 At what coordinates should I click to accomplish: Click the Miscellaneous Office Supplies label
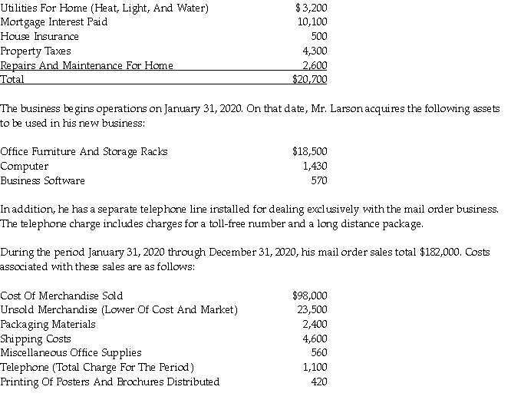(x=71, y=352)
